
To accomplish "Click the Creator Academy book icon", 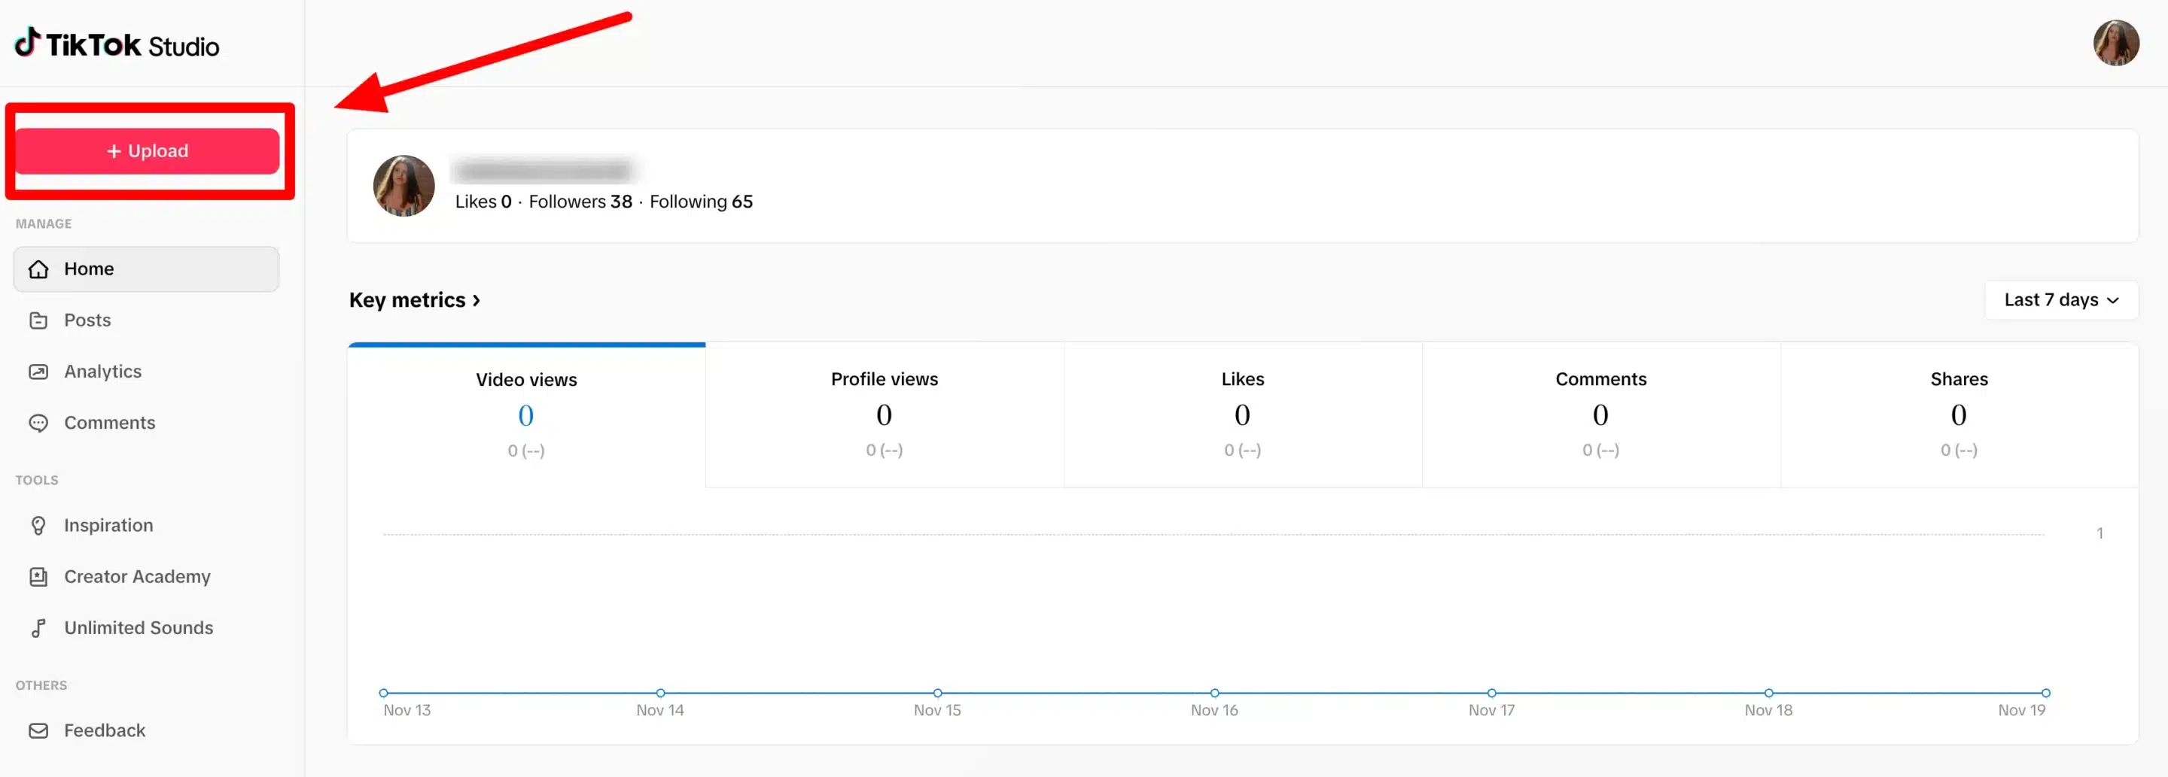I will click(x=38, y=577).
